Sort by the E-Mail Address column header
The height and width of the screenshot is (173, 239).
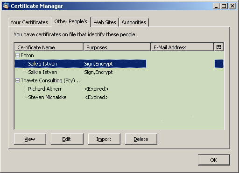(x=182, y=47)
